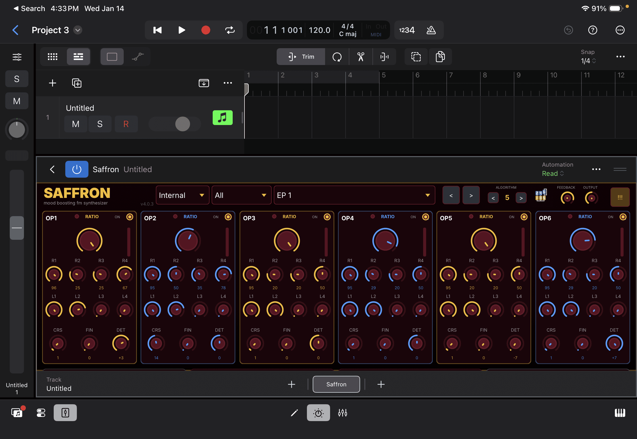Toggle Saffron plugin power button
The image size is (637, 439).
(77, 169)
